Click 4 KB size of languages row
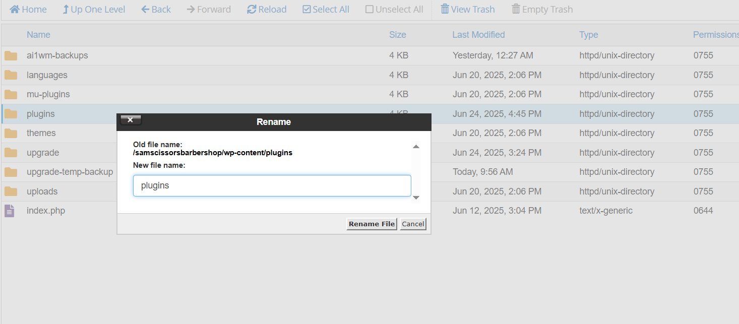The image size is (739, 324). pos(399,75)
